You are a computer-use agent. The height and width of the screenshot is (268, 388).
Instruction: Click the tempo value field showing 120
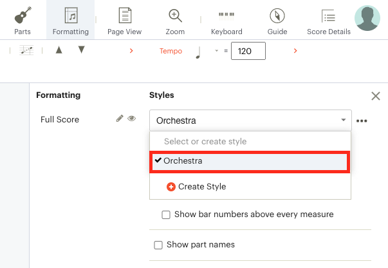pos(248,51)
